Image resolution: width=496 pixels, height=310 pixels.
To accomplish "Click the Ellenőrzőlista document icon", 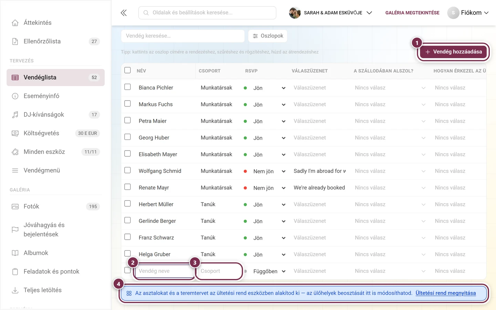I will tap(15, 41).
